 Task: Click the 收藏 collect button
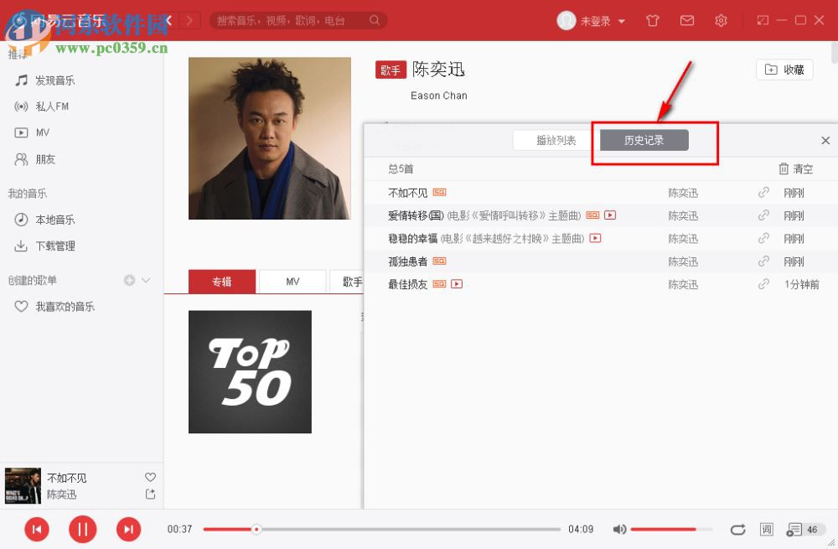[x=784, y=70]
